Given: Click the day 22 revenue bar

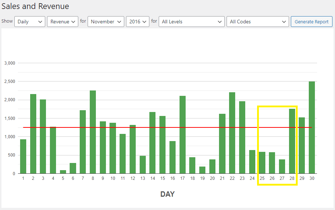Looking at the screenshot, I should pyautogui.click(x=232, y=133).
